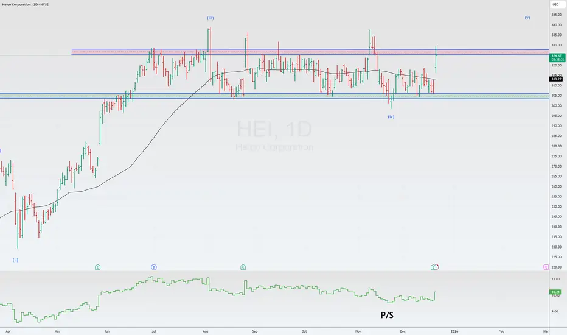
Task: Select the (ii) wave label
Action: coord(16,260)
